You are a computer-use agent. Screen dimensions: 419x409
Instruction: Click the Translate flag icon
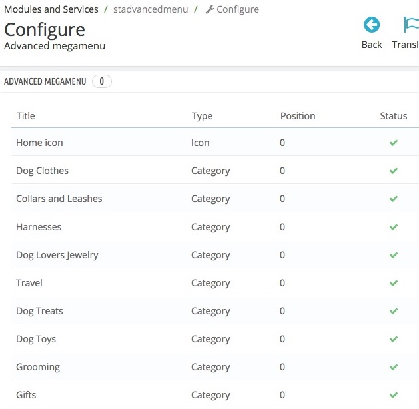tap(410, 25)
